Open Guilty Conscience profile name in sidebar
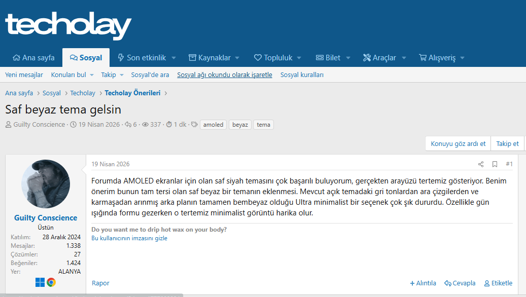Viewport: 526px width, 297px height. coord(46,217)
